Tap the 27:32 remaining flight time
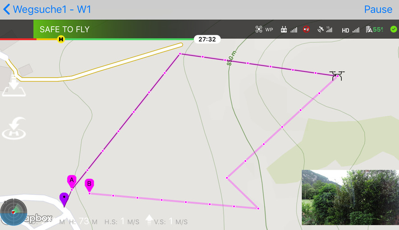Viewport: 399px width, 230px height. pos(207,39)
